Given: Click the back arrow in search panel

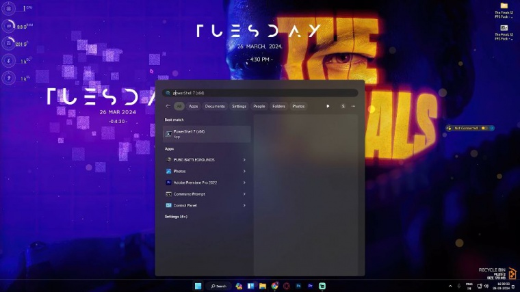Looking at the screenshot, I should (x=168, y=106).
